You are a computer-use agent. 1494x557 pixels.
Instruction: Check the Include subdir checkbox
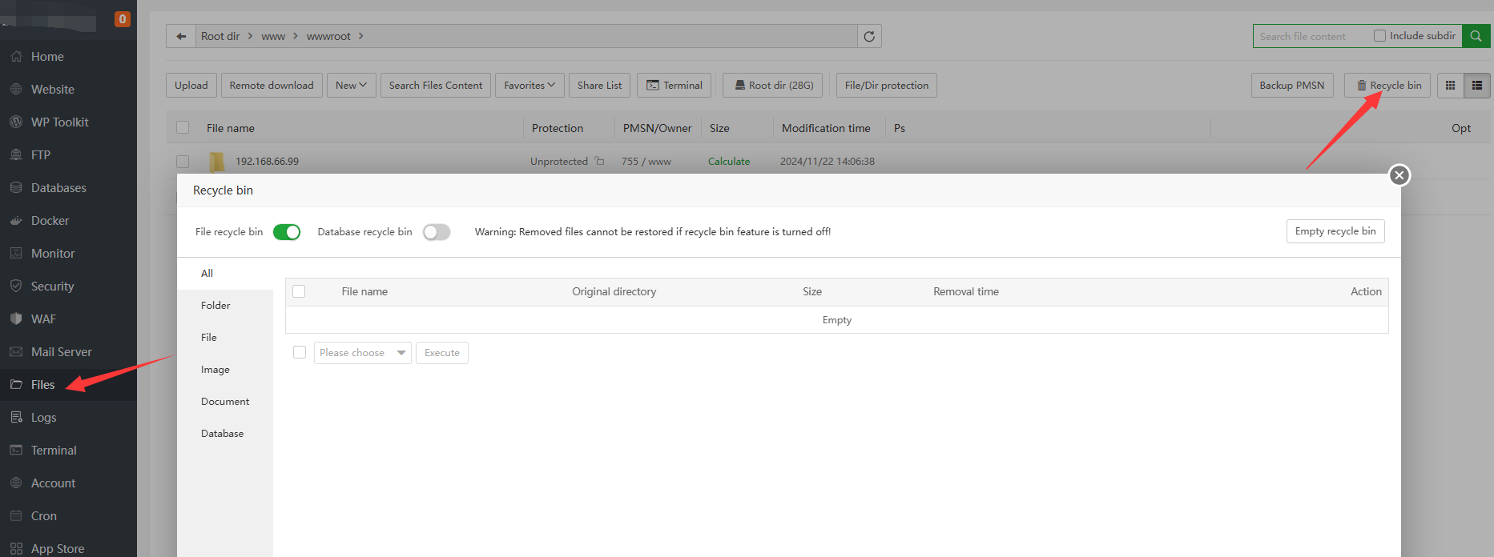coord(1379,36)
